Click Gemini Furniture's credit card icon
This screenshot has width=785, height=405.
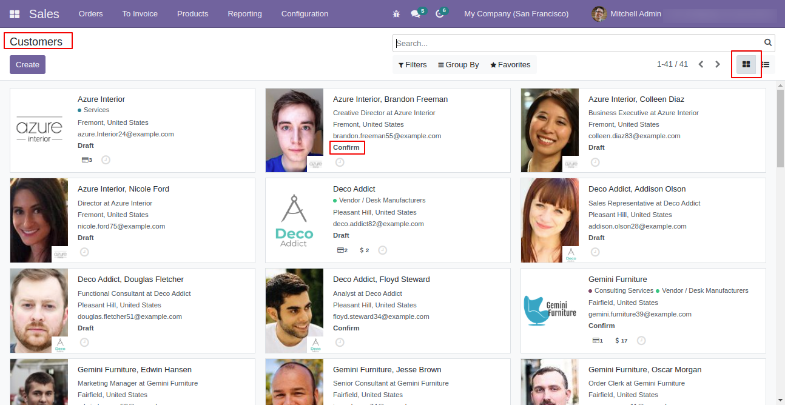click(x=596, y=341)
